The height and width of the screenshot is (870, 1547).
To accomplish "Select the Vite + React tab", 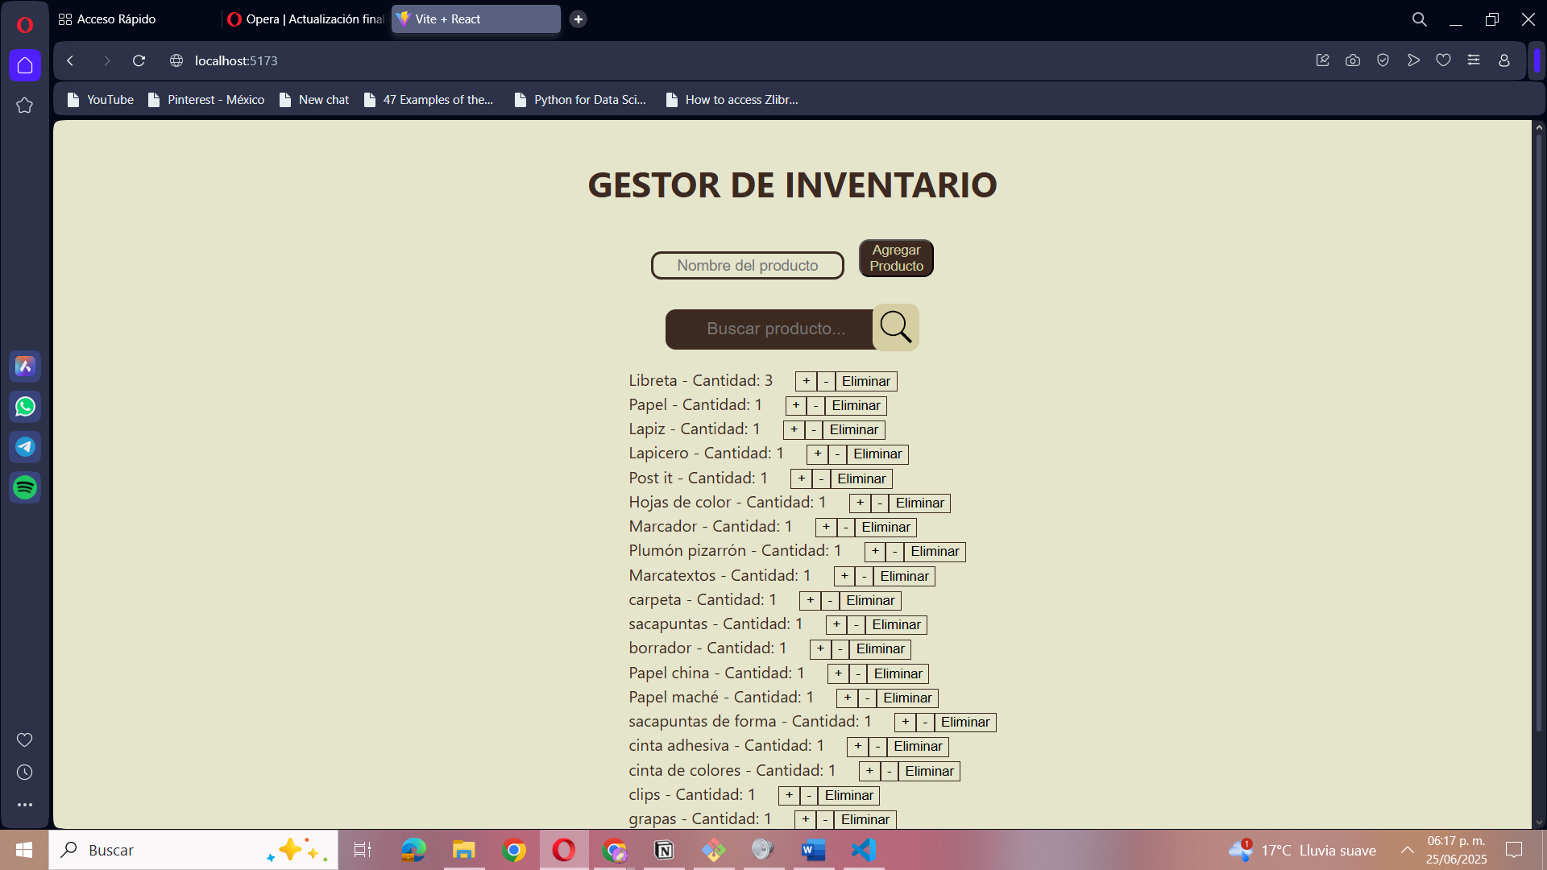I will pyautogui.click(x=476, y=19).
